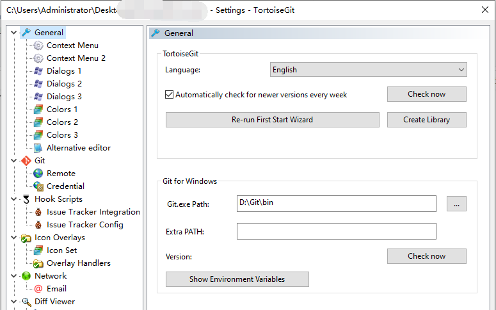Click Re-run First Start Wizard button
Image resolution: width=496 pixels, height=310 pixels.
coord(273,120)
